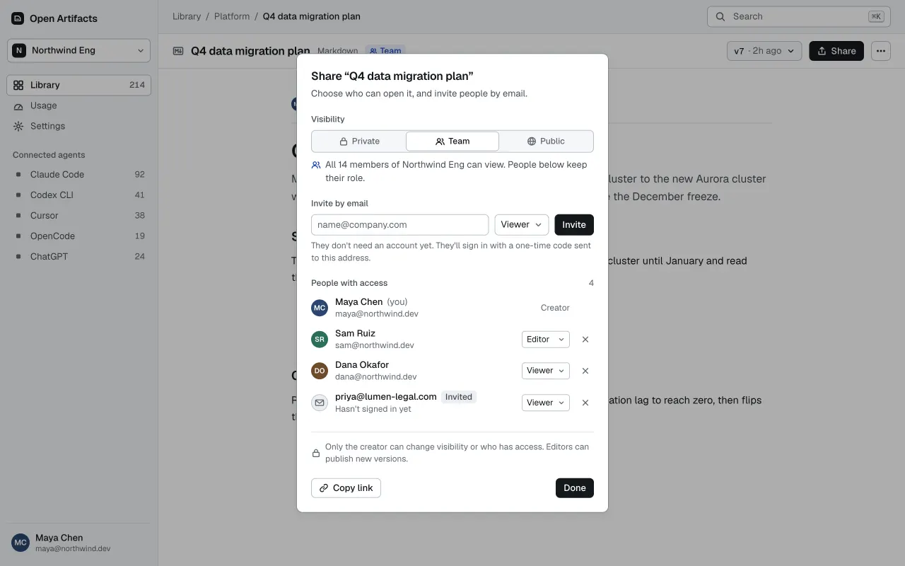Select the Claude Code agent
905x566 pixels.
coord(79,174)
